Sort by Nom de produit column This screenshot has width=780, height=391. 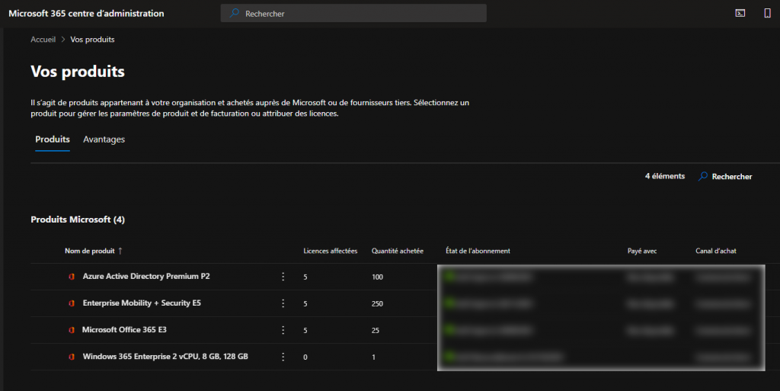[x=90, y=252]
